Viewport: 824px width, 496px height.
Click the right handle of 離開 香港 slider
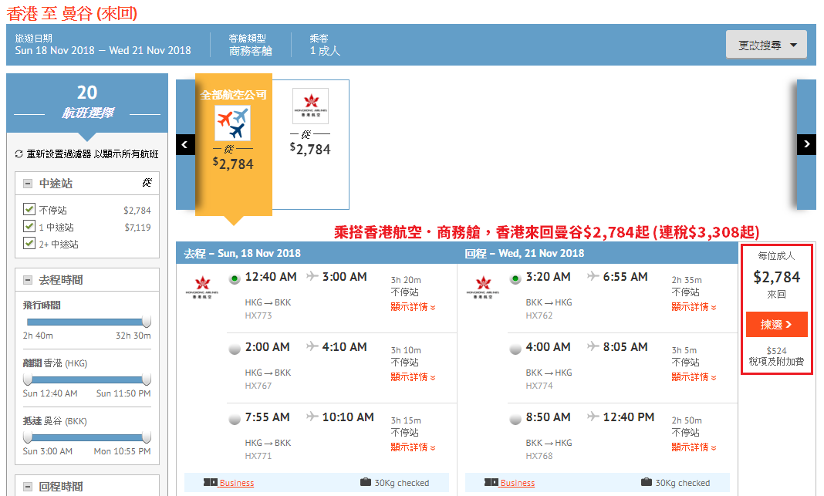(x=147, y=380)
